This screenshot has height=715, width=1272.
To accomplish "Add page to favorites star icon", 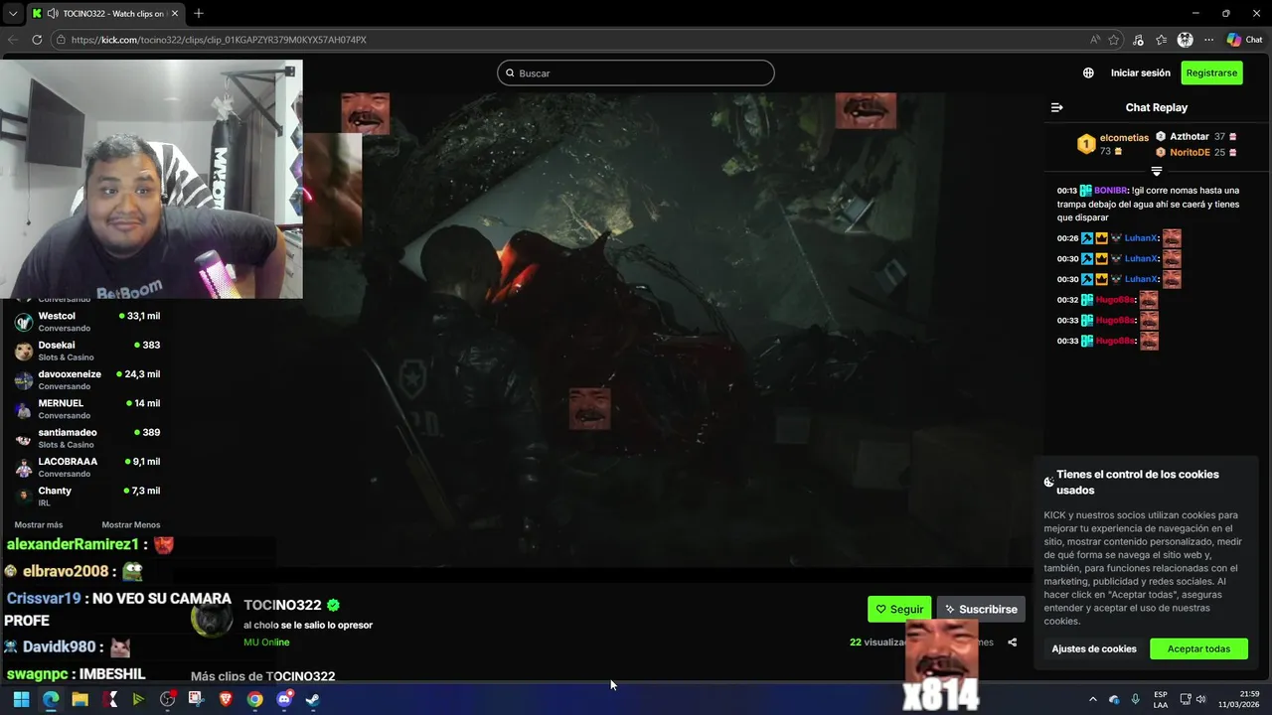I will point(1114,40).
